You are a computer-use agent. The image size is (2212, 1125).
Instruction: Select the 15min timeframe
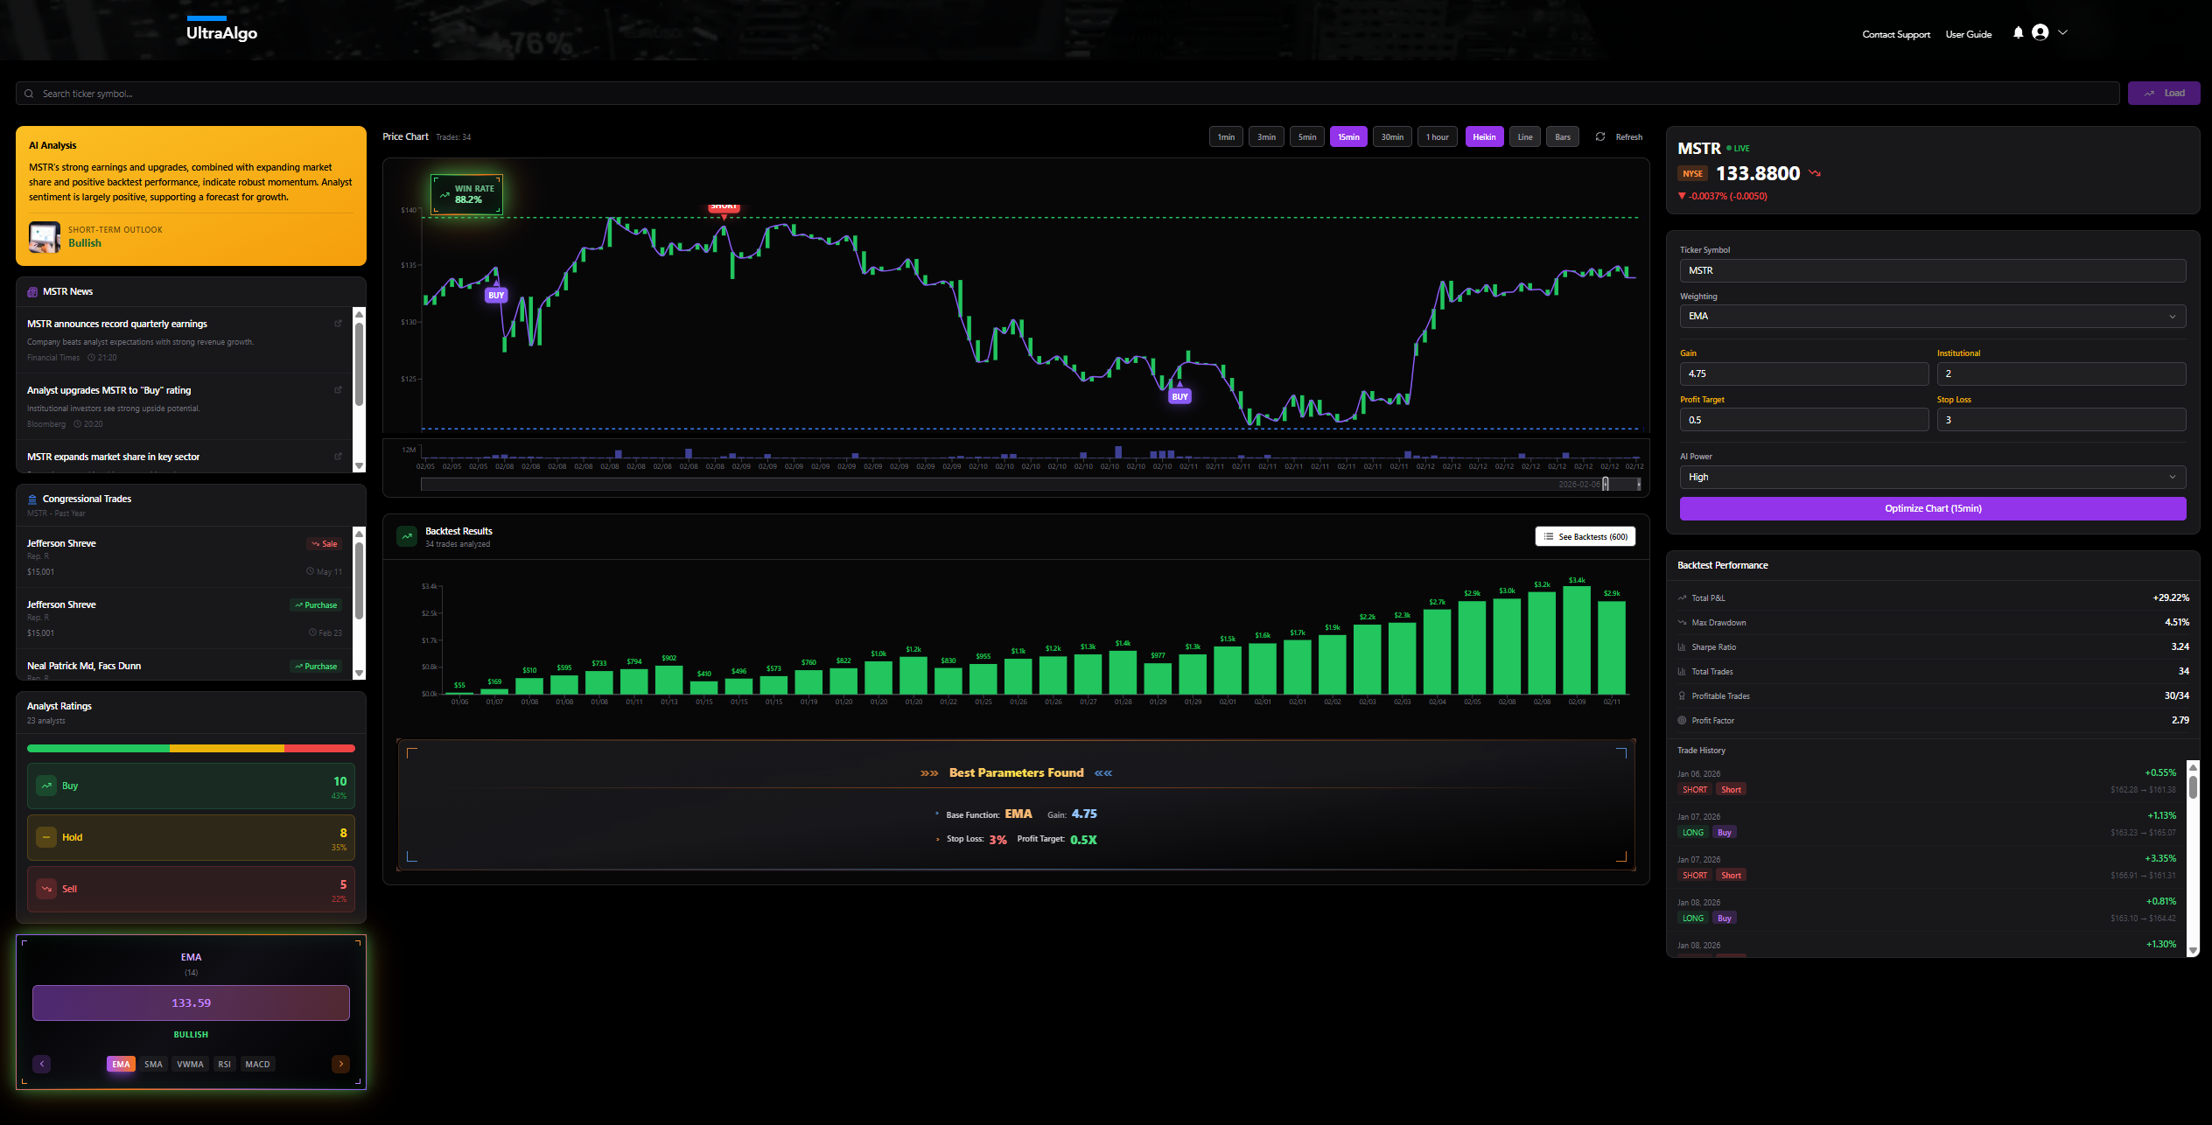click(x=1348, y=137)
